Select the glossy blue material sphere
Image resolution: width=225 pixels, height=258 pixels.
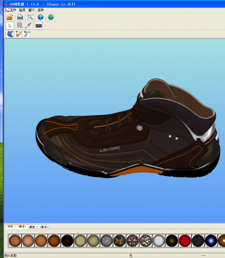point(211,241)
